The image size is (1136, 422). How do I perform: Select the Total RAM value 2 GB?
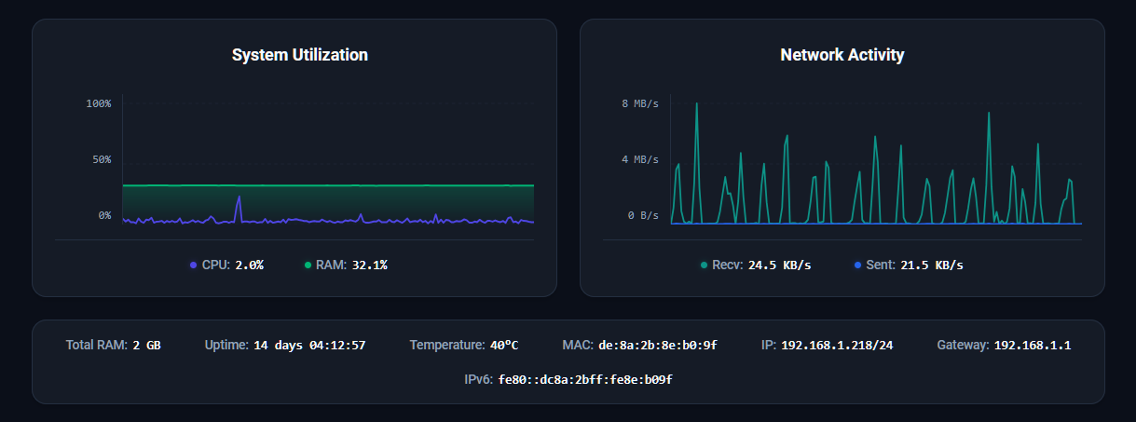point(146,346)
